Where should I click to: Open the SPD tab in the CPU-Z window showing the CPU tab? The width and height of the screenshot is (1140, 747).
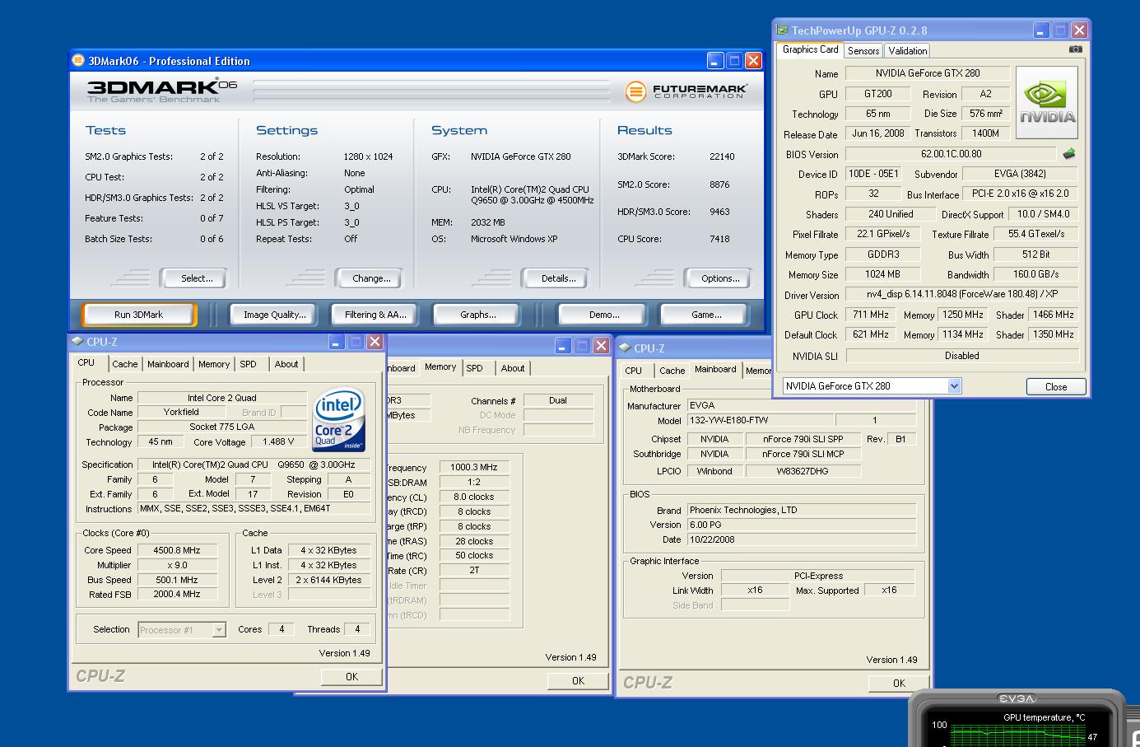click(248, 364)
